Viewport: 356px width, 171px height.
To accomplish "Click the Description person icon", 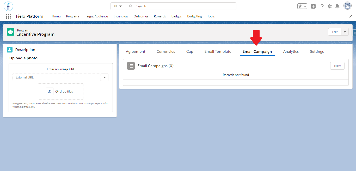I will pos(10,50).
